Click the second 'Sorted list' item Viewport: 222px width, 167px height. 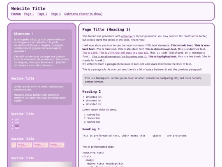click(93, 118)
